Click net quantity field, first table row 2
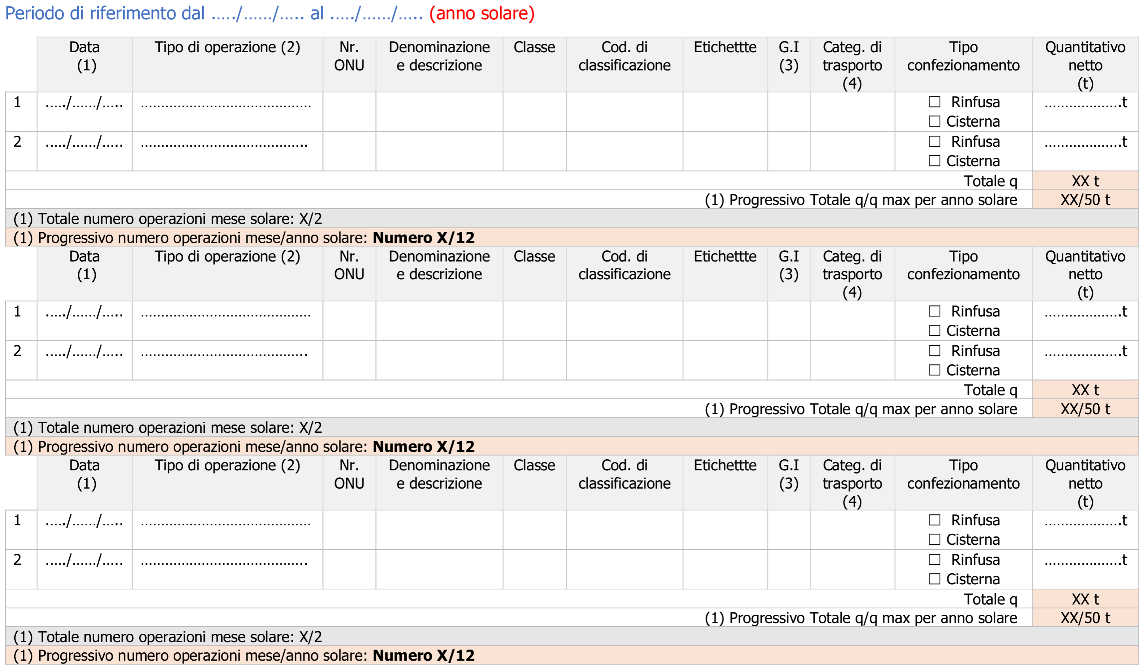The image size is (1142, 665). click(x=1085, y=143)
